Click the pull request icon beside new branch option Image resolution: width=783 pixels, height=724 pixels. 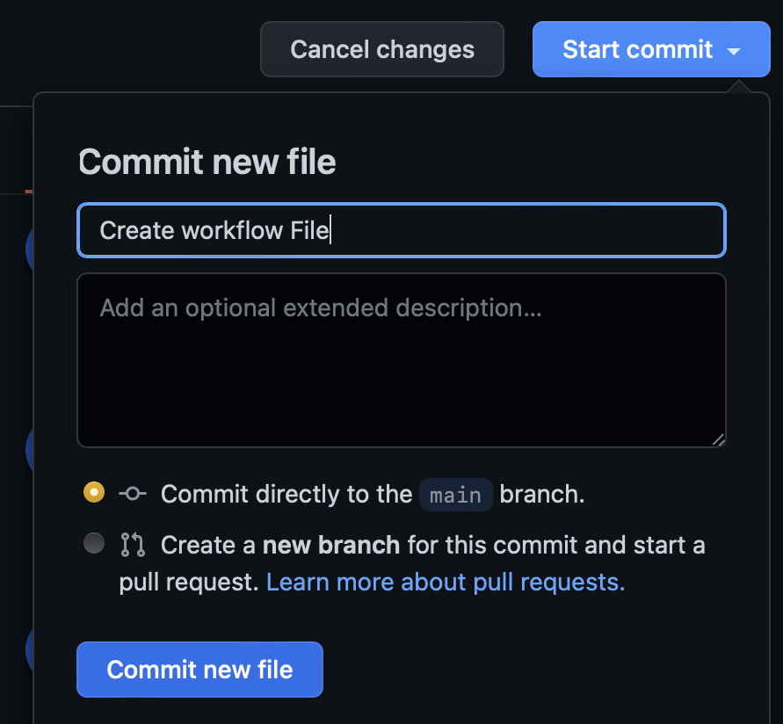131,545
